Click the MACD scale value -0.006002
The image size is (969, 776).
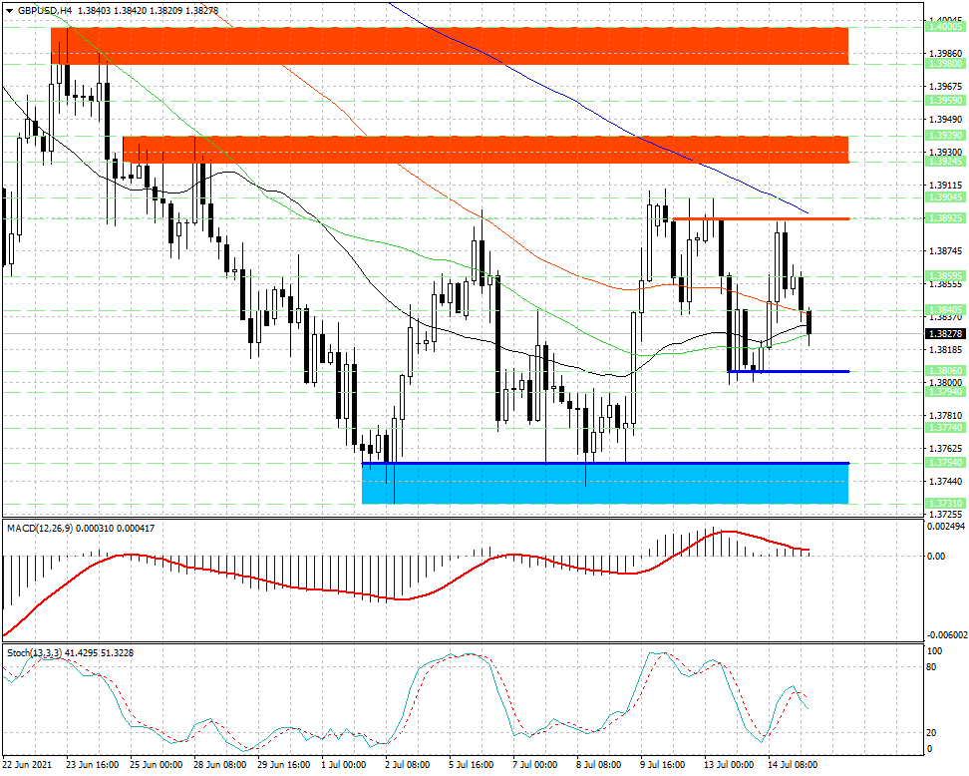tap(947, 635)
